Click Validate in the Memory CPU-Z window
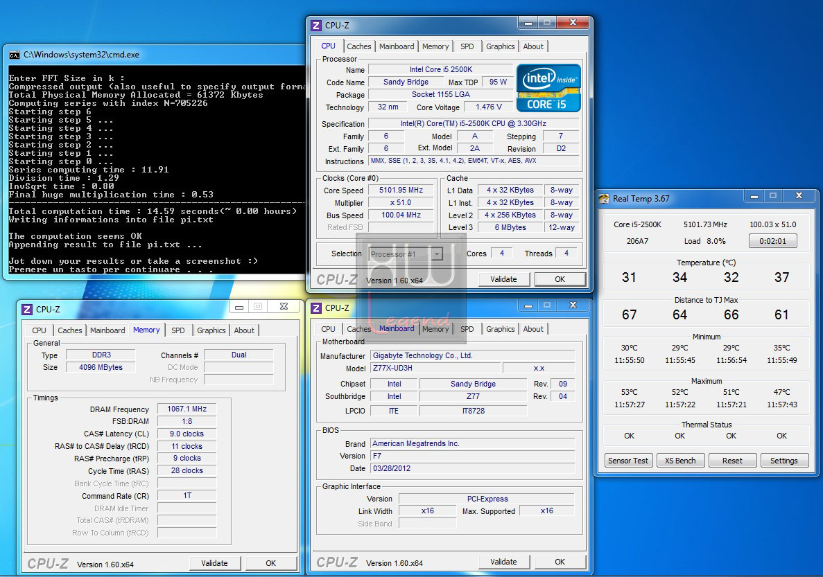The height and width of the screenshot is (577, 823). [x=215, y=563]
